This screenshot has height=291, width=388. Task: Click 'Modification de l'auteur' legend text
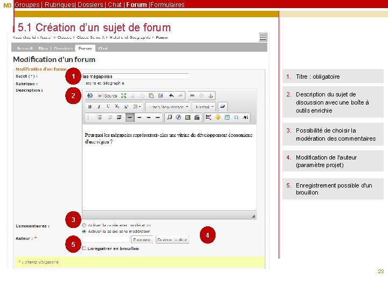(x=326, y=157)
